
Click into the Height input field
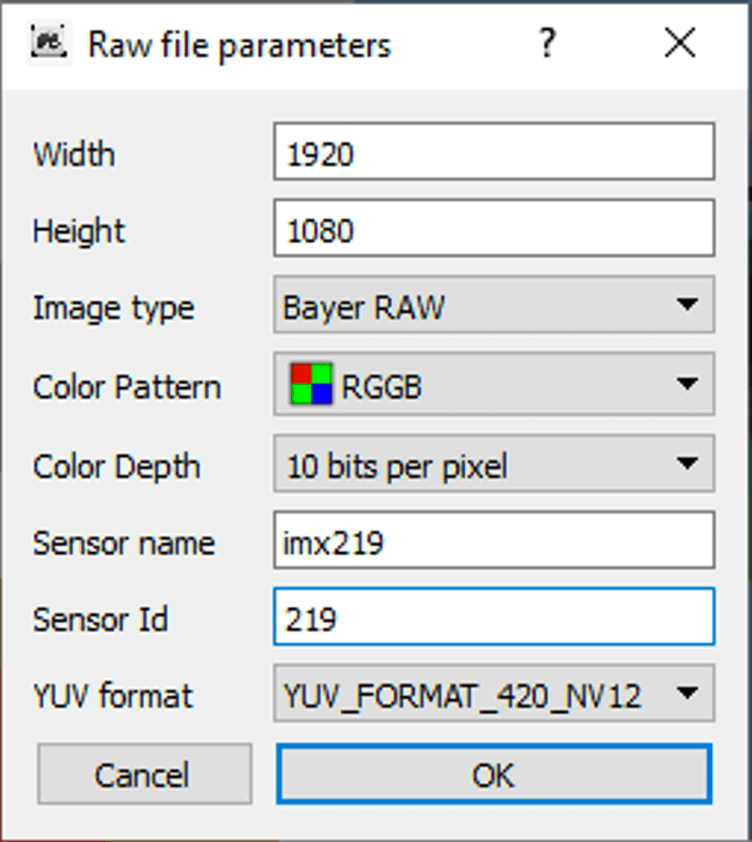tap(493, 229)
